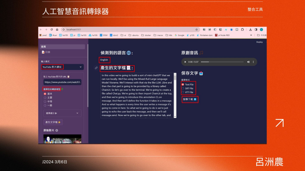Expand the 選擇細分 section
This screenshot has width=305, height=171.
click(62, 113)
